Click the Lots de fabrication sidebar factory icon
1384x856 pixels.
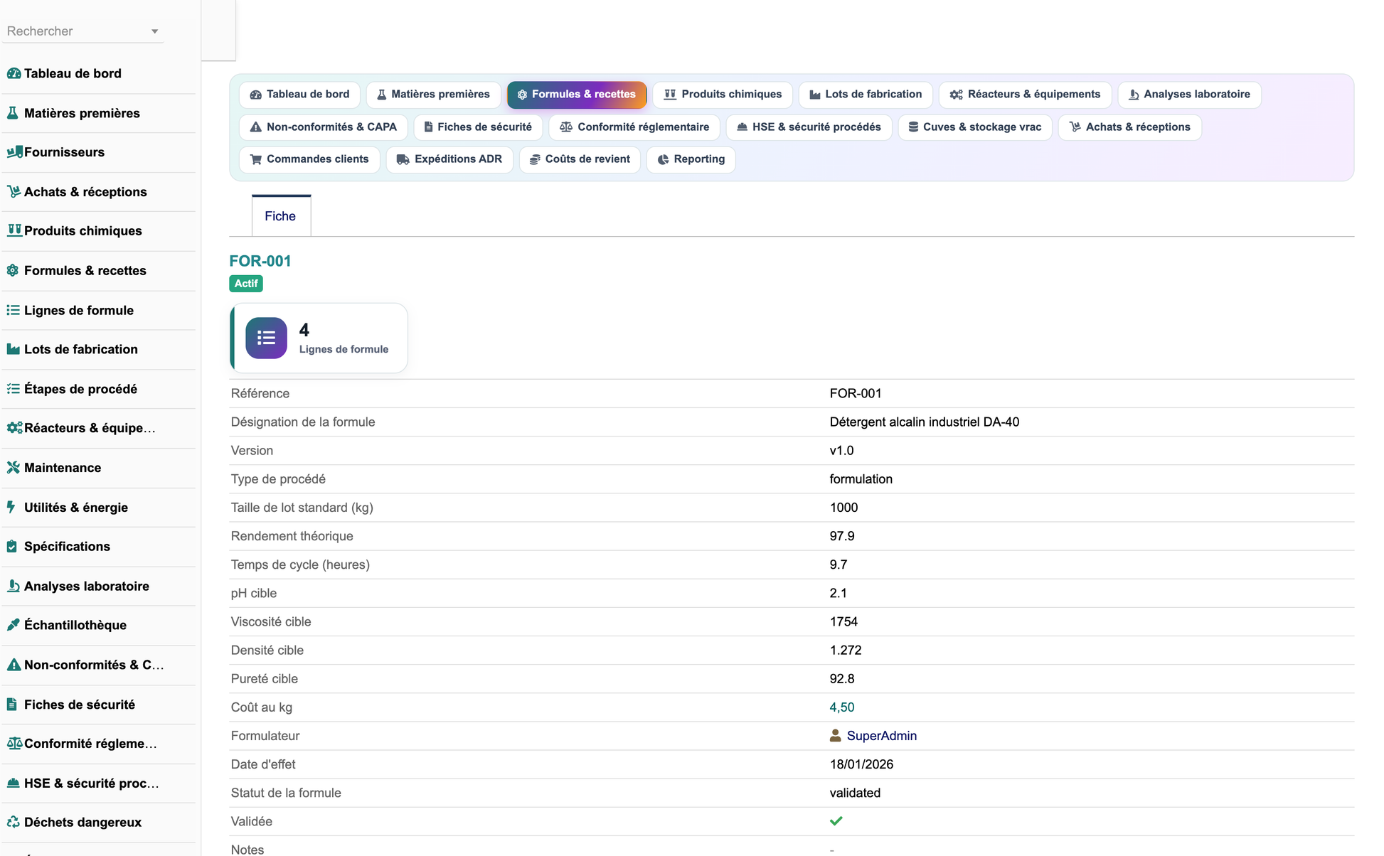[x=13, y=349]
